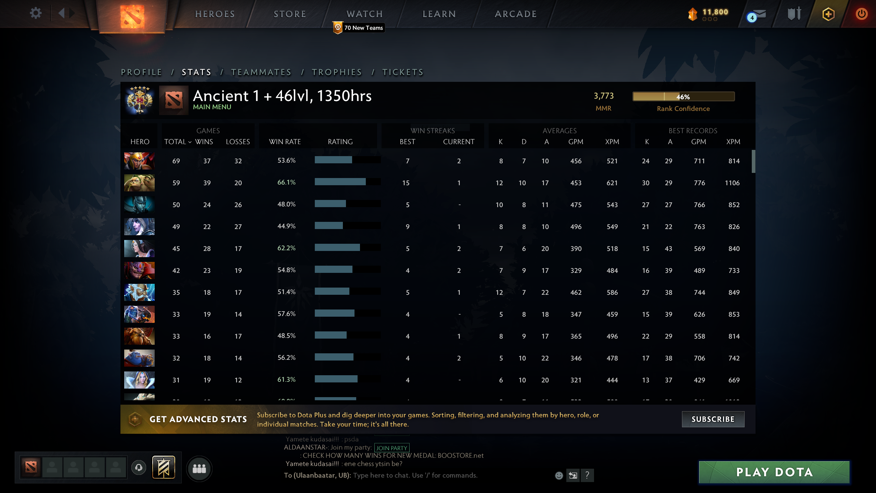Click the Rank Confidence progress bar
Screen dimensions: 876x493
tap(683, 97)
